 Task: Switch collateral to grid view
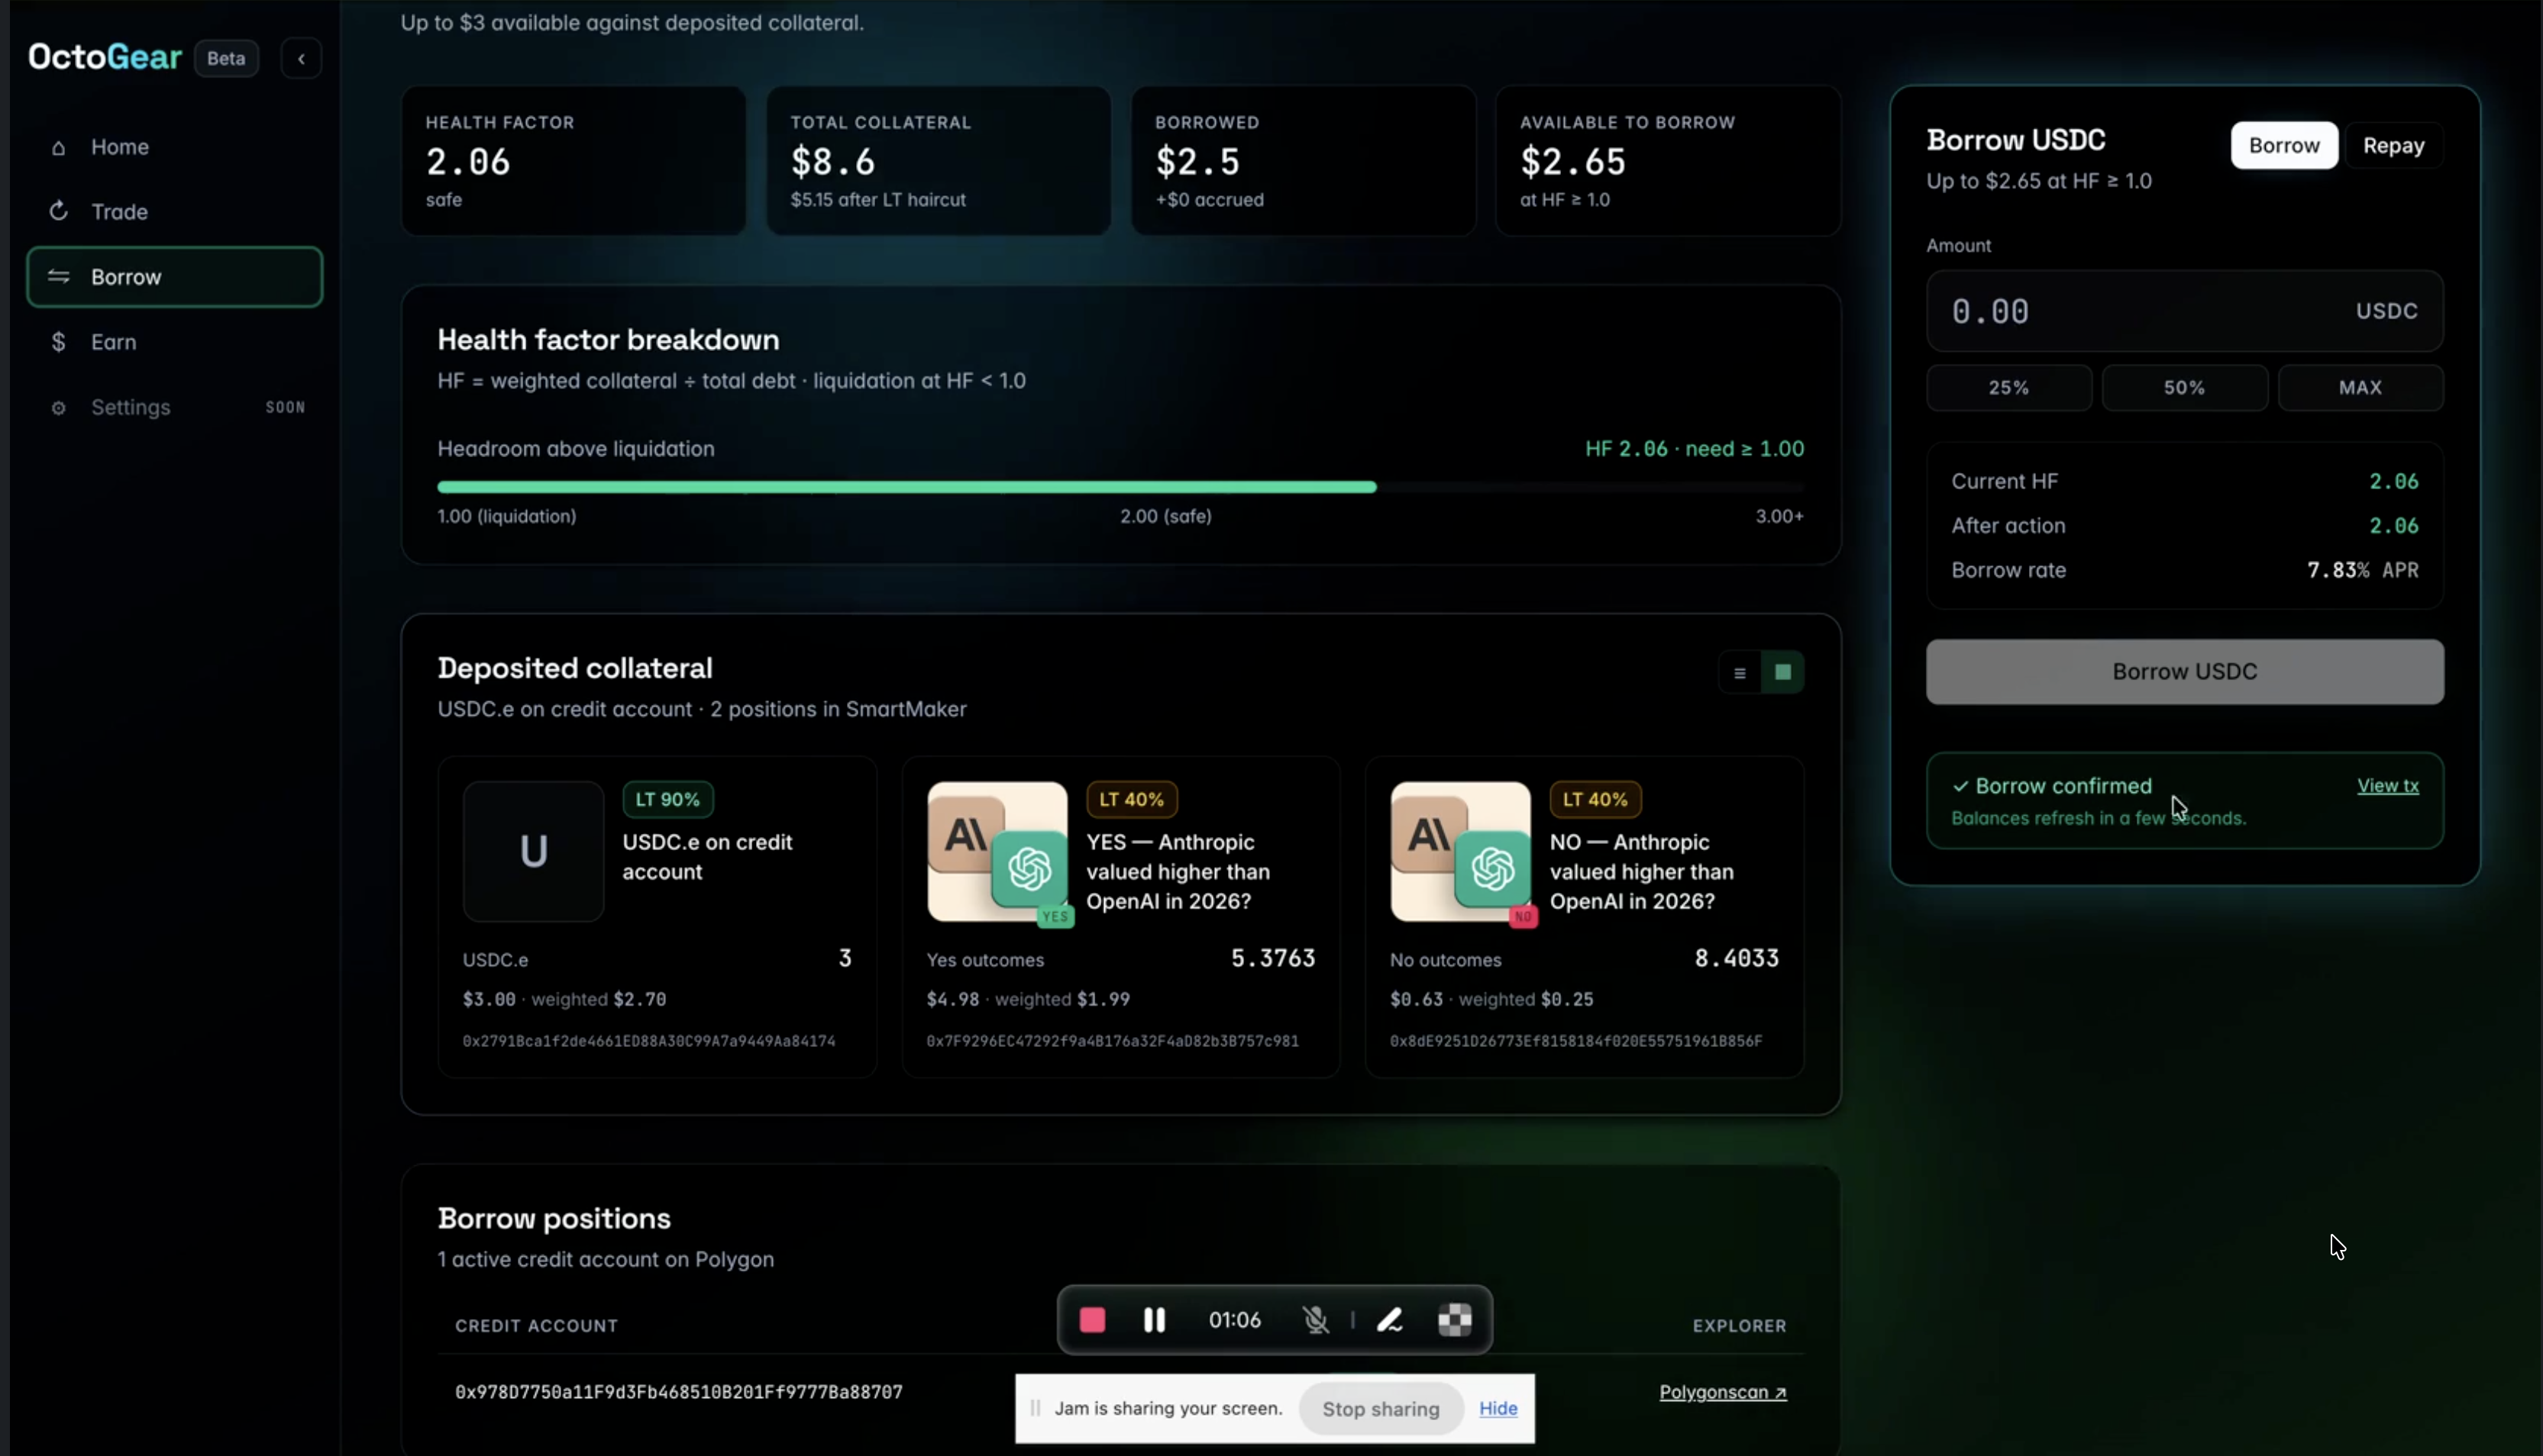1782,673
